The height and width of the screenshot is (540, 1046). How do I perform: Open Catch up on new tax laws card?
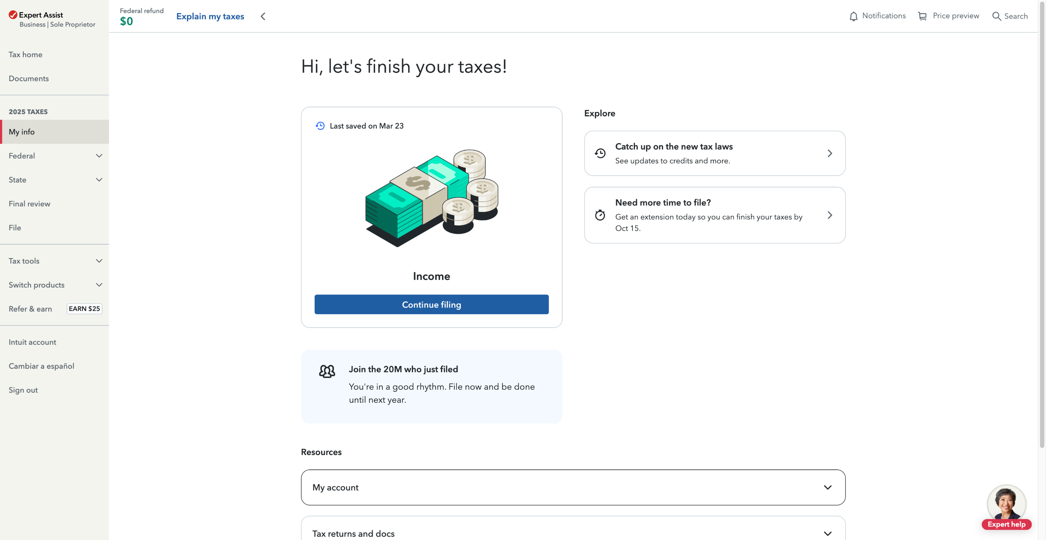tap(714, 154)
